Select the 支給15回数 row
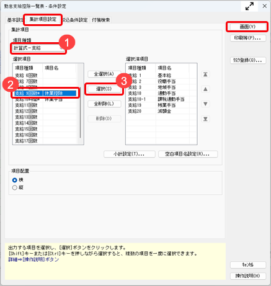This screenshot has width=271, height=286. pyautogui.click(x=45, y=129)
